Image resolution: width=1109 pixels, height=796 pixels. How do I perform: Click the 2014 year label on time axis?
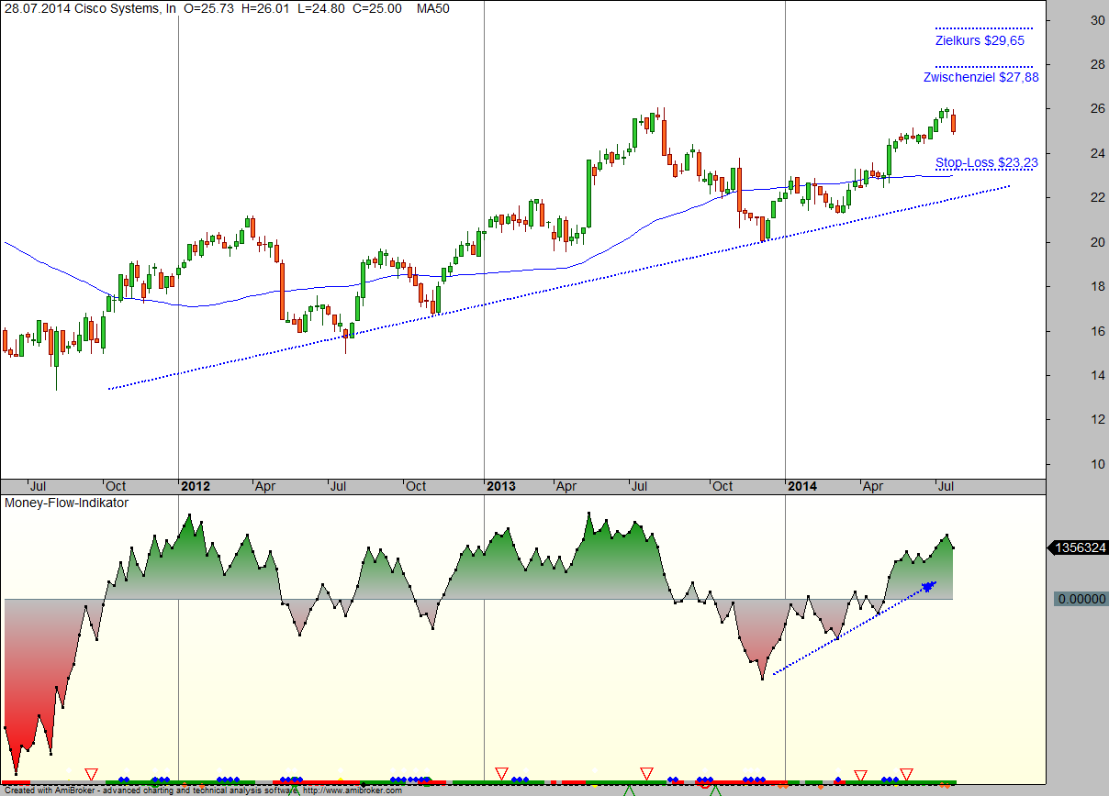803,486
